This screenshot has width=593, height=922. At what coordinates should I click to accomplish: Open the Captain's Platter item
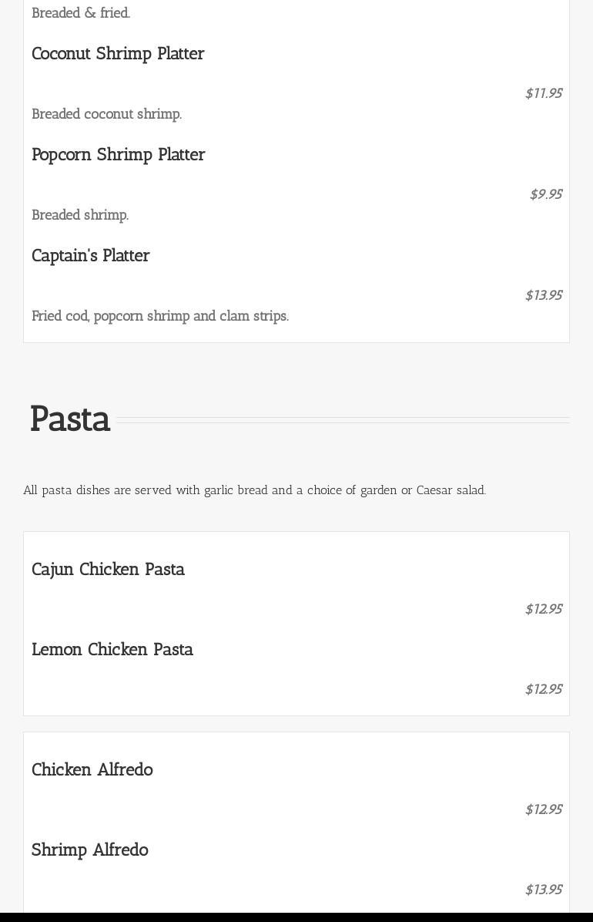coord(91,256)
